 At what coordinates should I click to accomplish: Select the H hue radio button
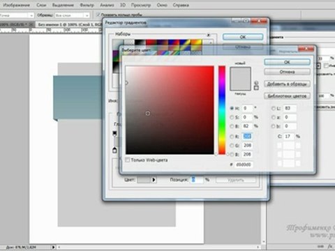coord(232,108)
